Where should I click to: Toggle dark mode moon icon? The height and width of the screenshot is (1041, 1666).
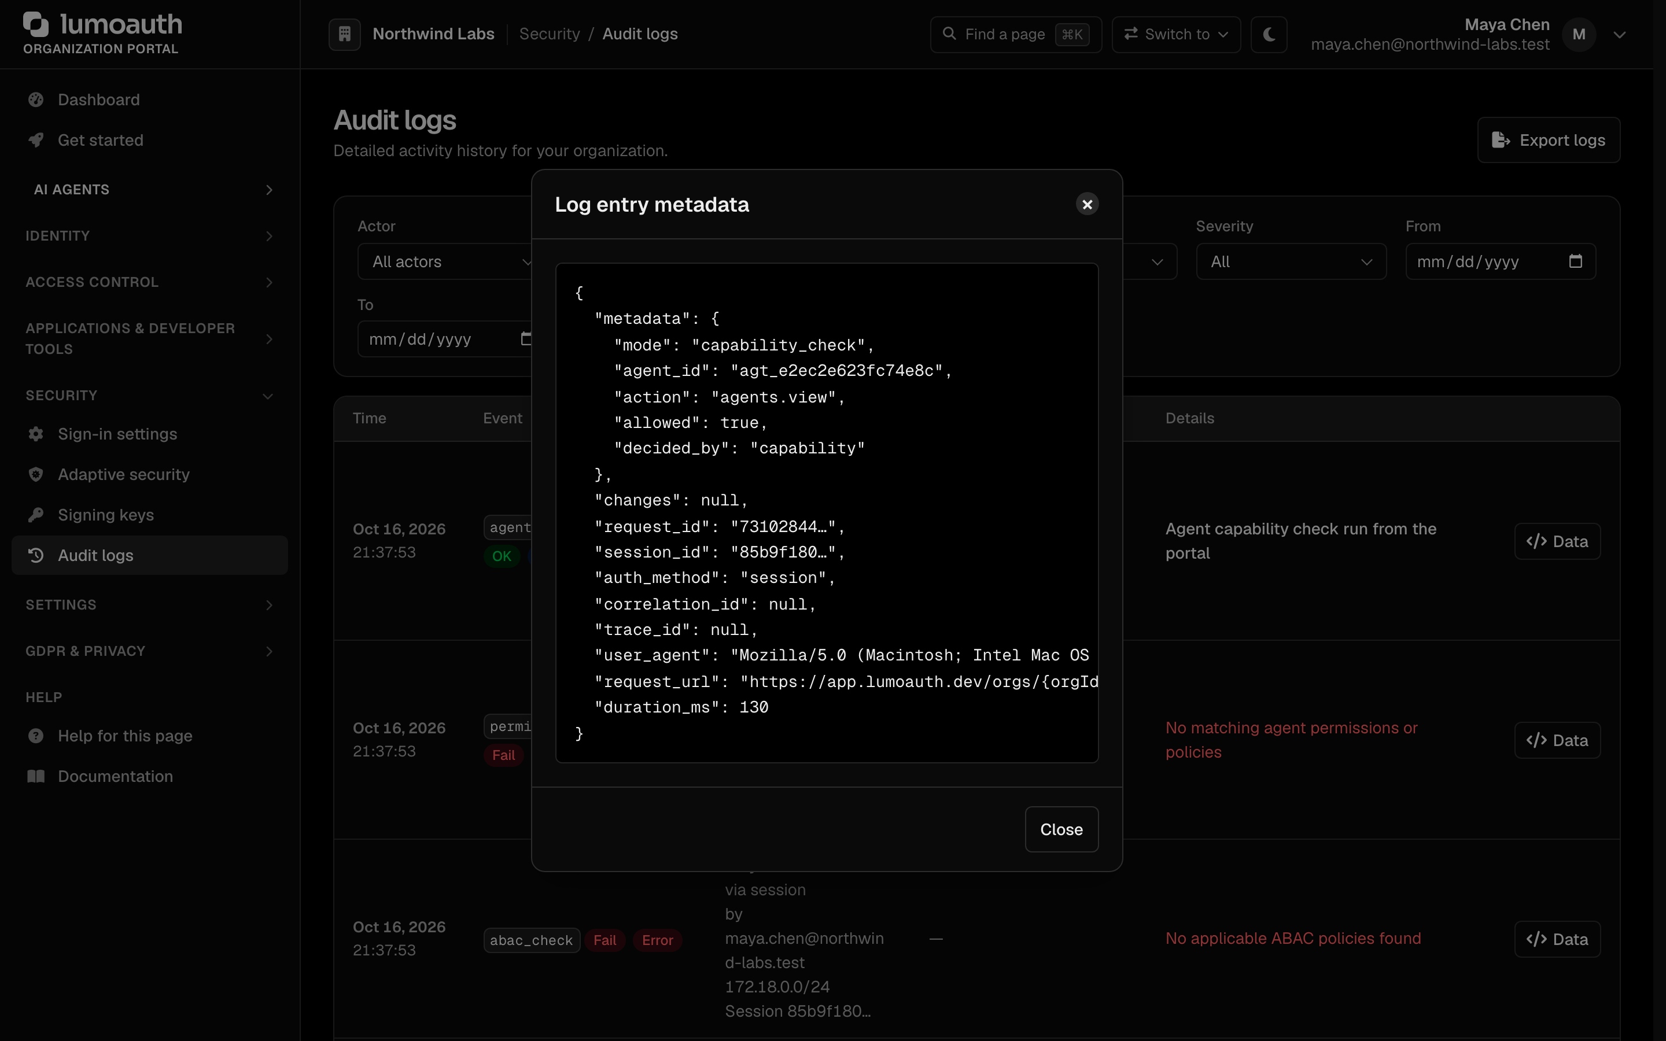[x=1269, y=34]
